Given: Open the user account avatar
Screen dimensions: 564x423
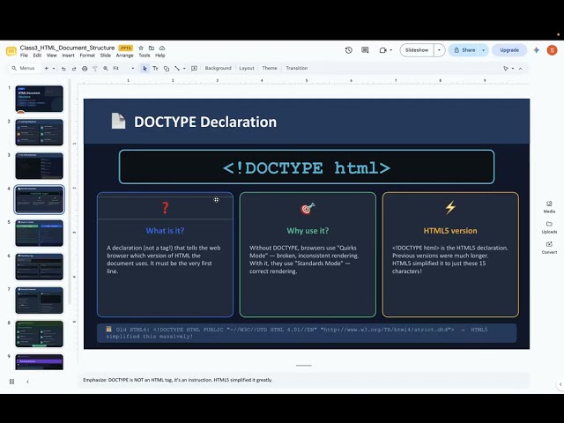Looking at the screenshot, I should (x=553, y=50).
